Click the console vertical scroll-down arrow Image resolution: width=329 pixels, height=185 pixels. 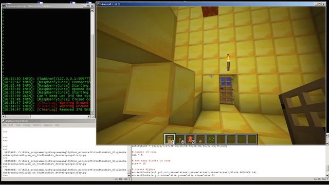92,113
